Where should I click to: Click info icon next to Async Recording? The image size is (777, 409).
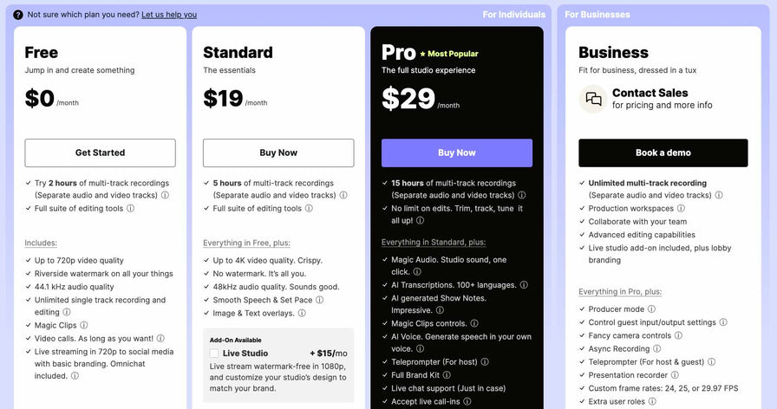pyautogui.click(x=658, y=349)
